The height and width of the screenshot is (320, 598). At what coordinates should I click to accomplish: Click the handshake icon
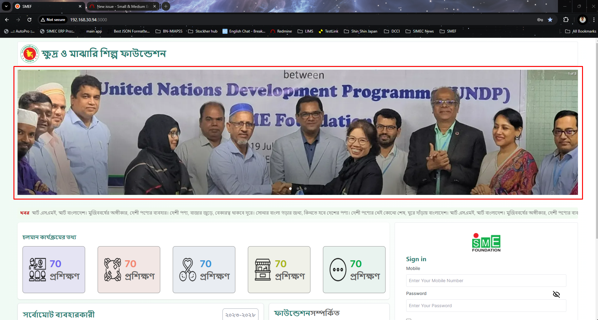(113, 270)
